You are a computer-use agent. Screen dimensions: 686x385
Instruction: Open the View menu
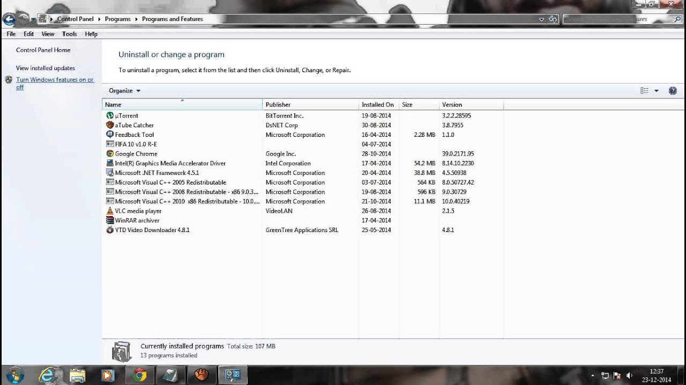point(48,34)
